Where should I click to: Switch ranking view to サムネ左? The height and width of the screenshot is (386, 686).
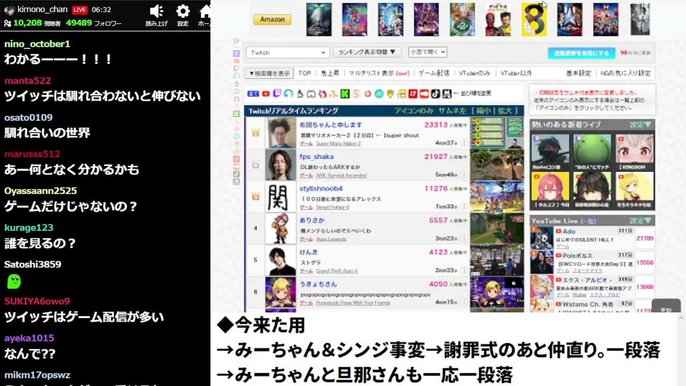point(452,111)
